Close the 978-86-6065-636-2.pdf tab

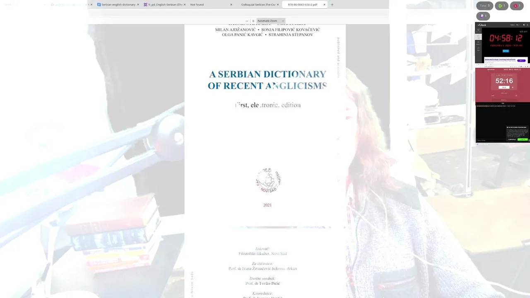(x=324, y=5)
